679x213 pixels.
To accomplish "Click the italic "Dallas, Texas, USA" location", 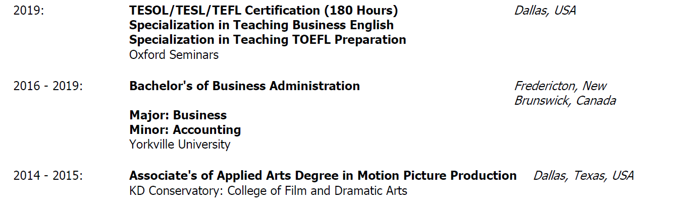I will (583, 176).
